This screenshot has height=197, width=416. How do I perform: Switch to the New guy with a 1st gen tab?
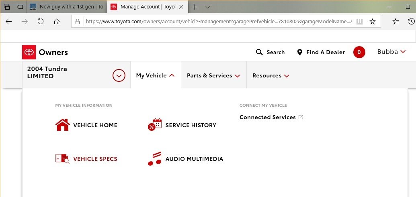pyautogui.click(x=67, y=7)
